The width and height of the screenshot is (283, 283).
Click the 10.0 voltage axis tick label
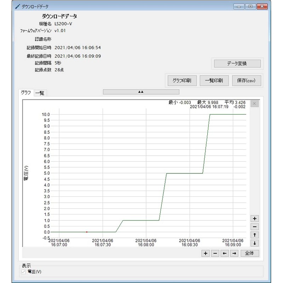tap(46, 114)
